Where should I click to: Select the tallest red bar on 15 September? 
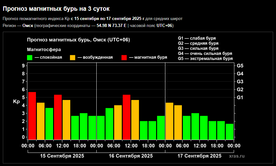[x=32, y=116]
